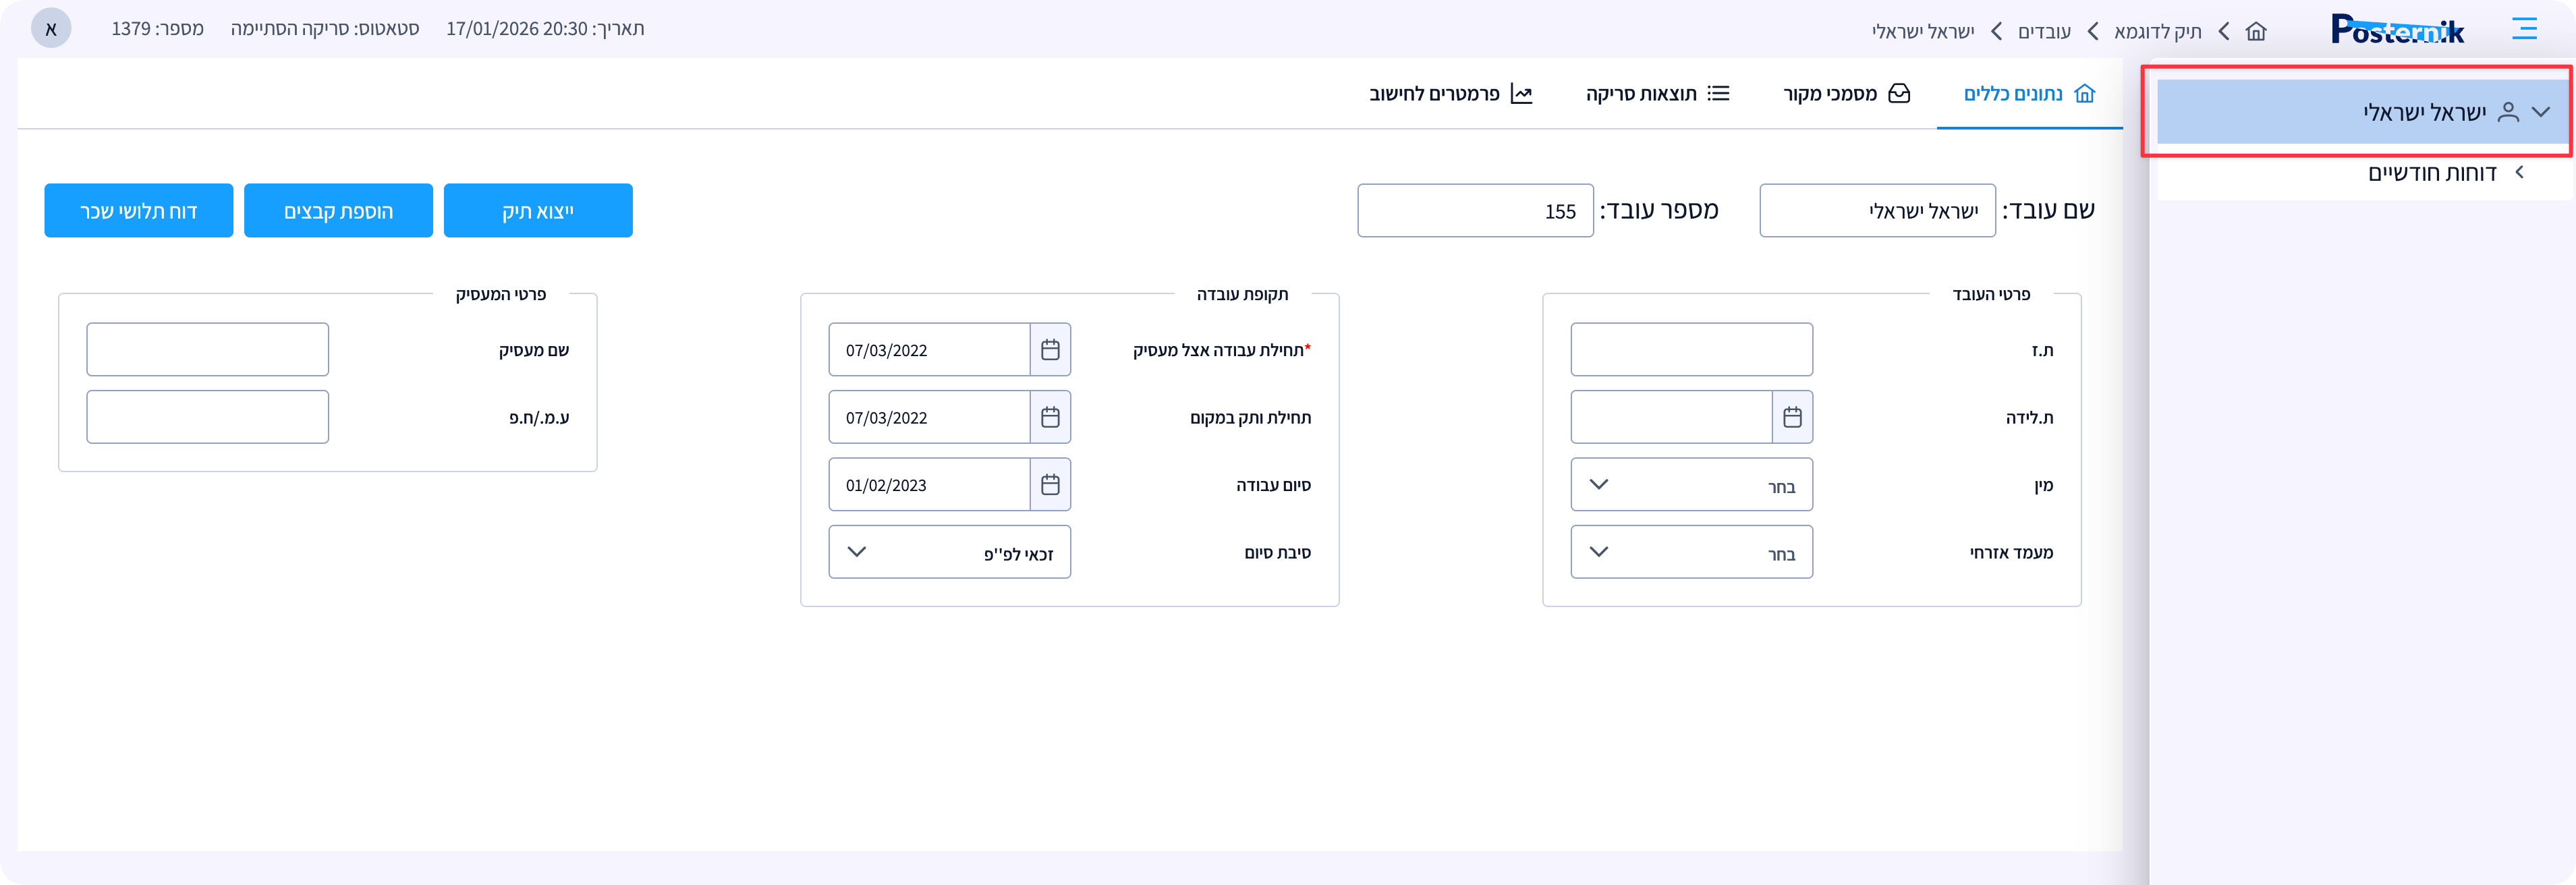Click the inbox icon on מסמכי מקור tab

click(1899, 93)
